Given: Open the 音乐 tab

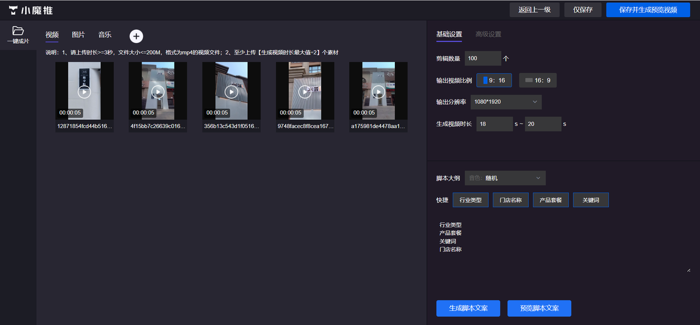Looking at the screenshot, I should [x=104, y=35].
